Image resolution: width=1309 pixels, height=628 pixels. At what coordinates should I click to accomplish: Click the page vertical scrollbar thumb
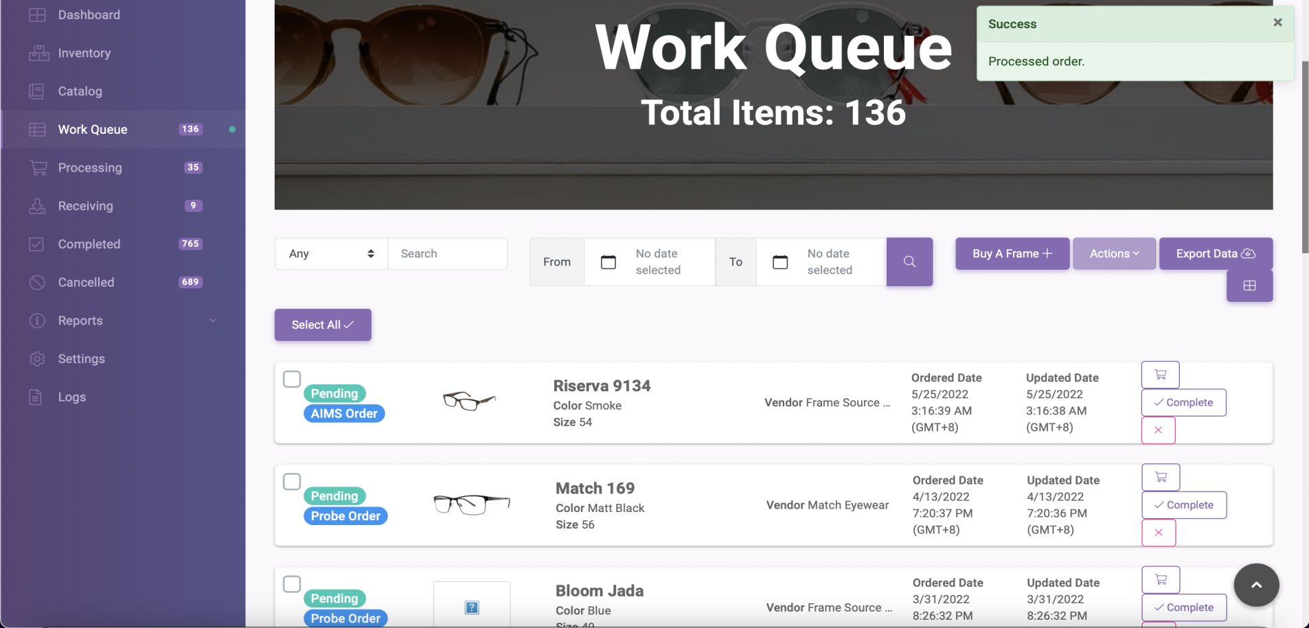(1305, 156)
